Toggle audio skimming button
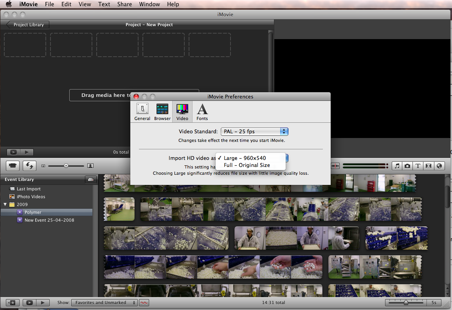452x310 pixels. tap(335, 166)
